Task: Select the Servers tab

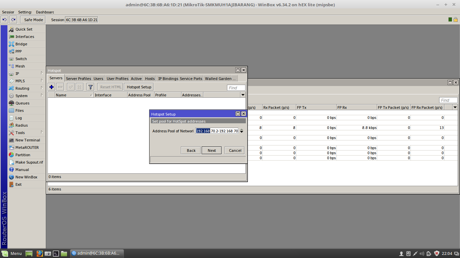Action: tap(56, 78)
